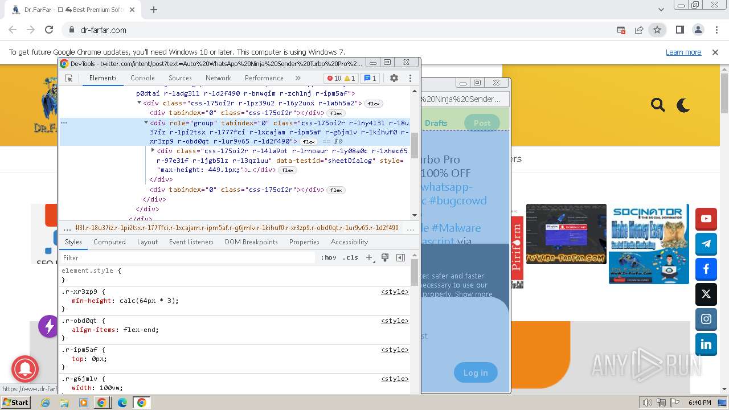Open the Performance tab
Image resolution: width=729 pixels, height=410 pixels.
(x=264, y=78)
